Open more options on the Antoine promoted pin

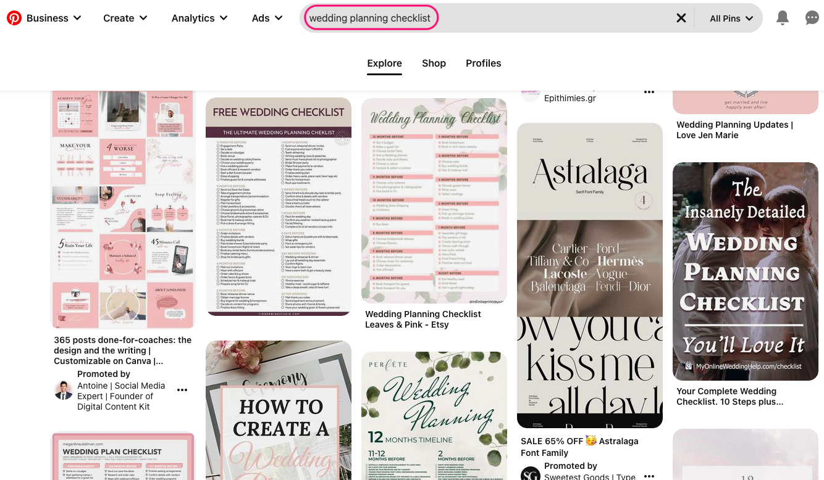click(182, 389)
